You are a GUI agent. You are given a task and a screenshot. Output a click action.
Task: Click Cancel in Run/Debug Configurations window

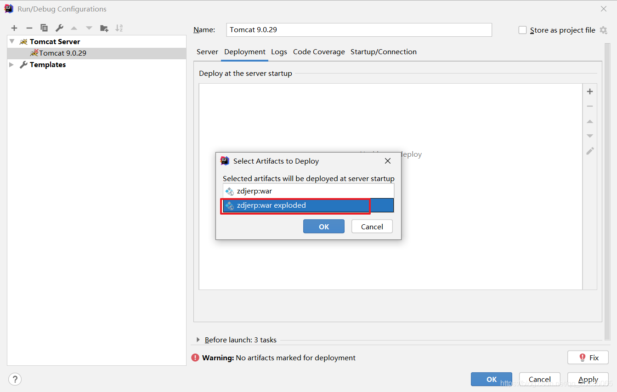point(540,379)
